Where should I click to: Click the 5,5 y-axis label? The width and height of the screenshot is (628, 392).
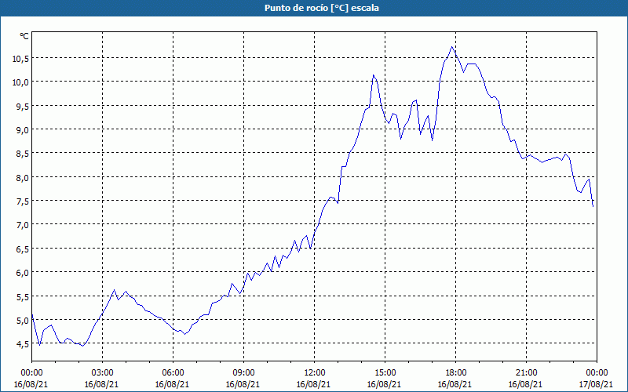(23, 297)
